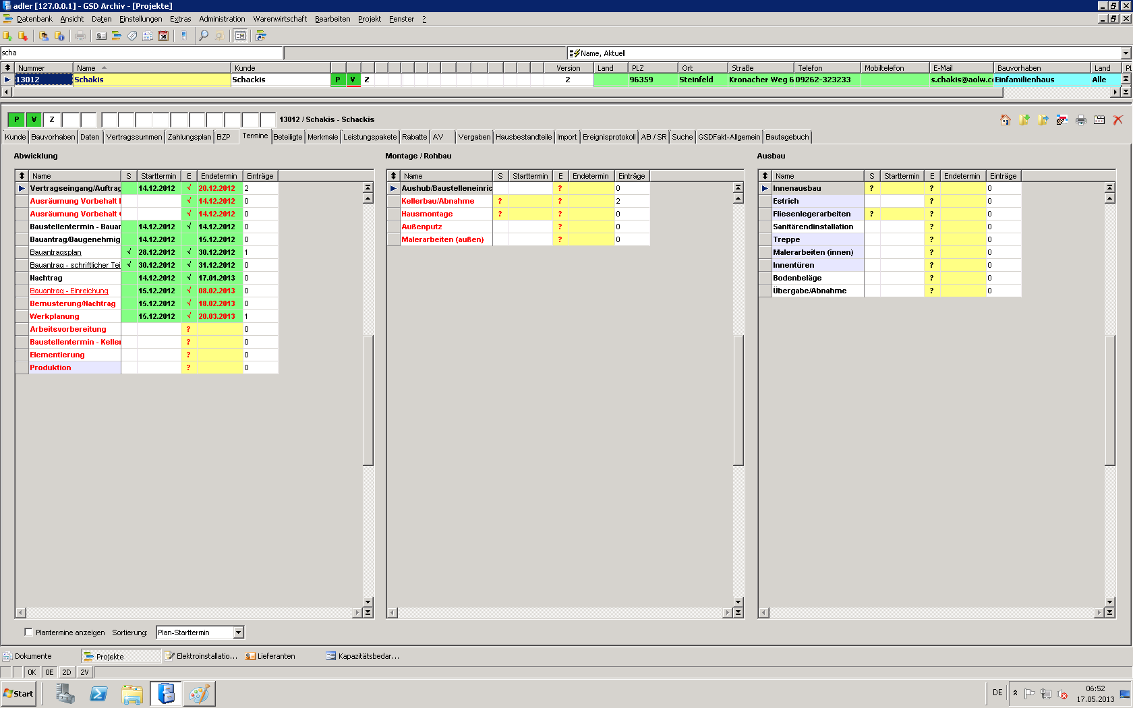Image resolution: width=1133 pixels, height=708 pixels.
Task: Open Server Manager from the taskbar
Action: [x=65, y=693]
